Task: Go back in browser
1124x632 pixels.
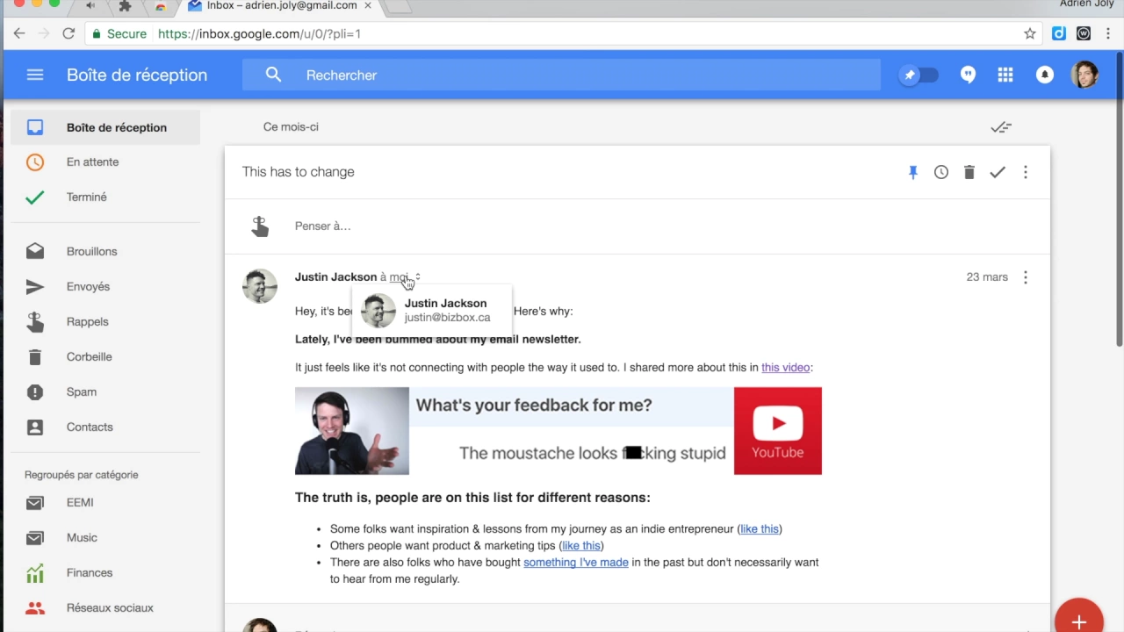Action: pos(19,33)
